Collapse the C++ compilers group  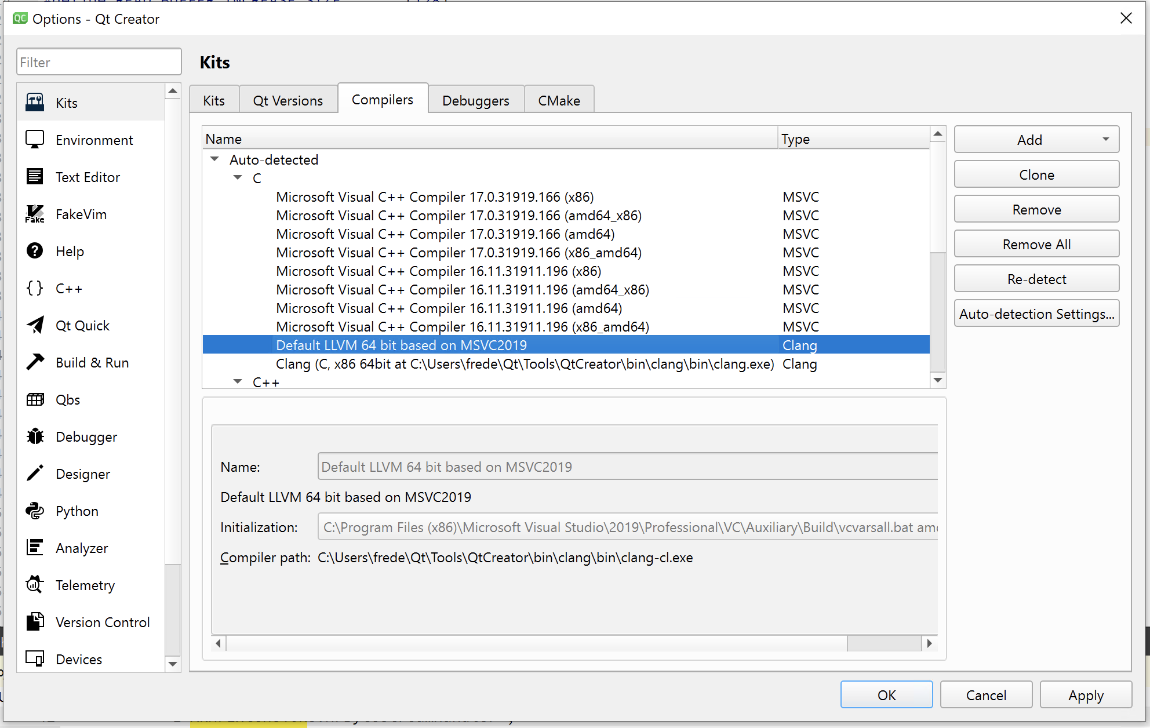coord(238,382)
